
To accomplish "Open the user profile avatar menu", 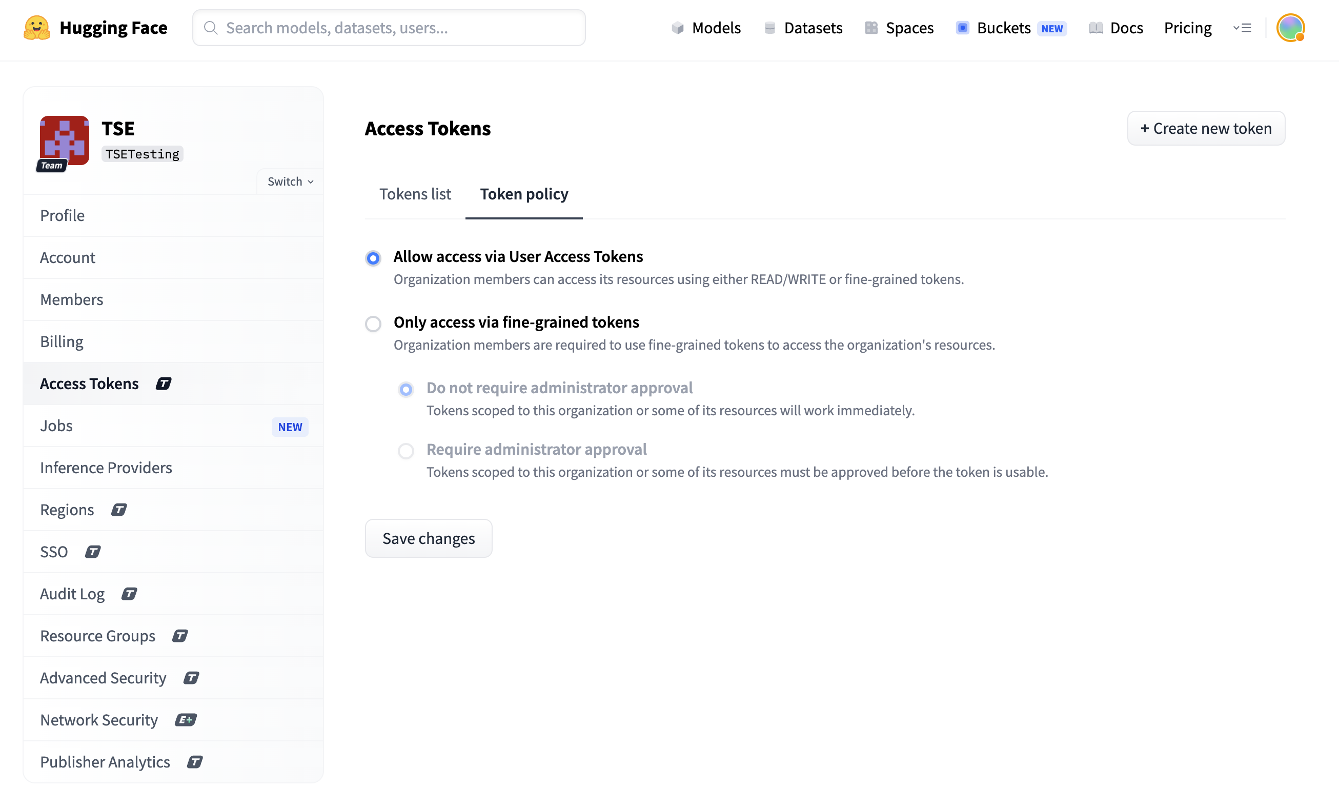I will 1290,28.
